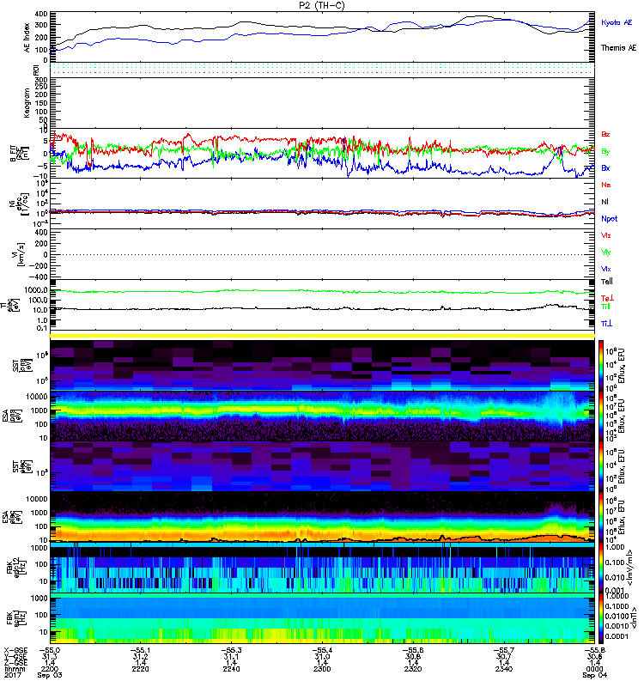This screenshot has height=687, width=644.
Task: Select the Themis AE legend label
Action: 618,48
